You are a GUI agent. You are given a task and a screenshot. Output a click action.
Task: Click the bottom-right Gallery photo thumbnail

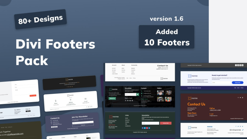pos(168,99)
